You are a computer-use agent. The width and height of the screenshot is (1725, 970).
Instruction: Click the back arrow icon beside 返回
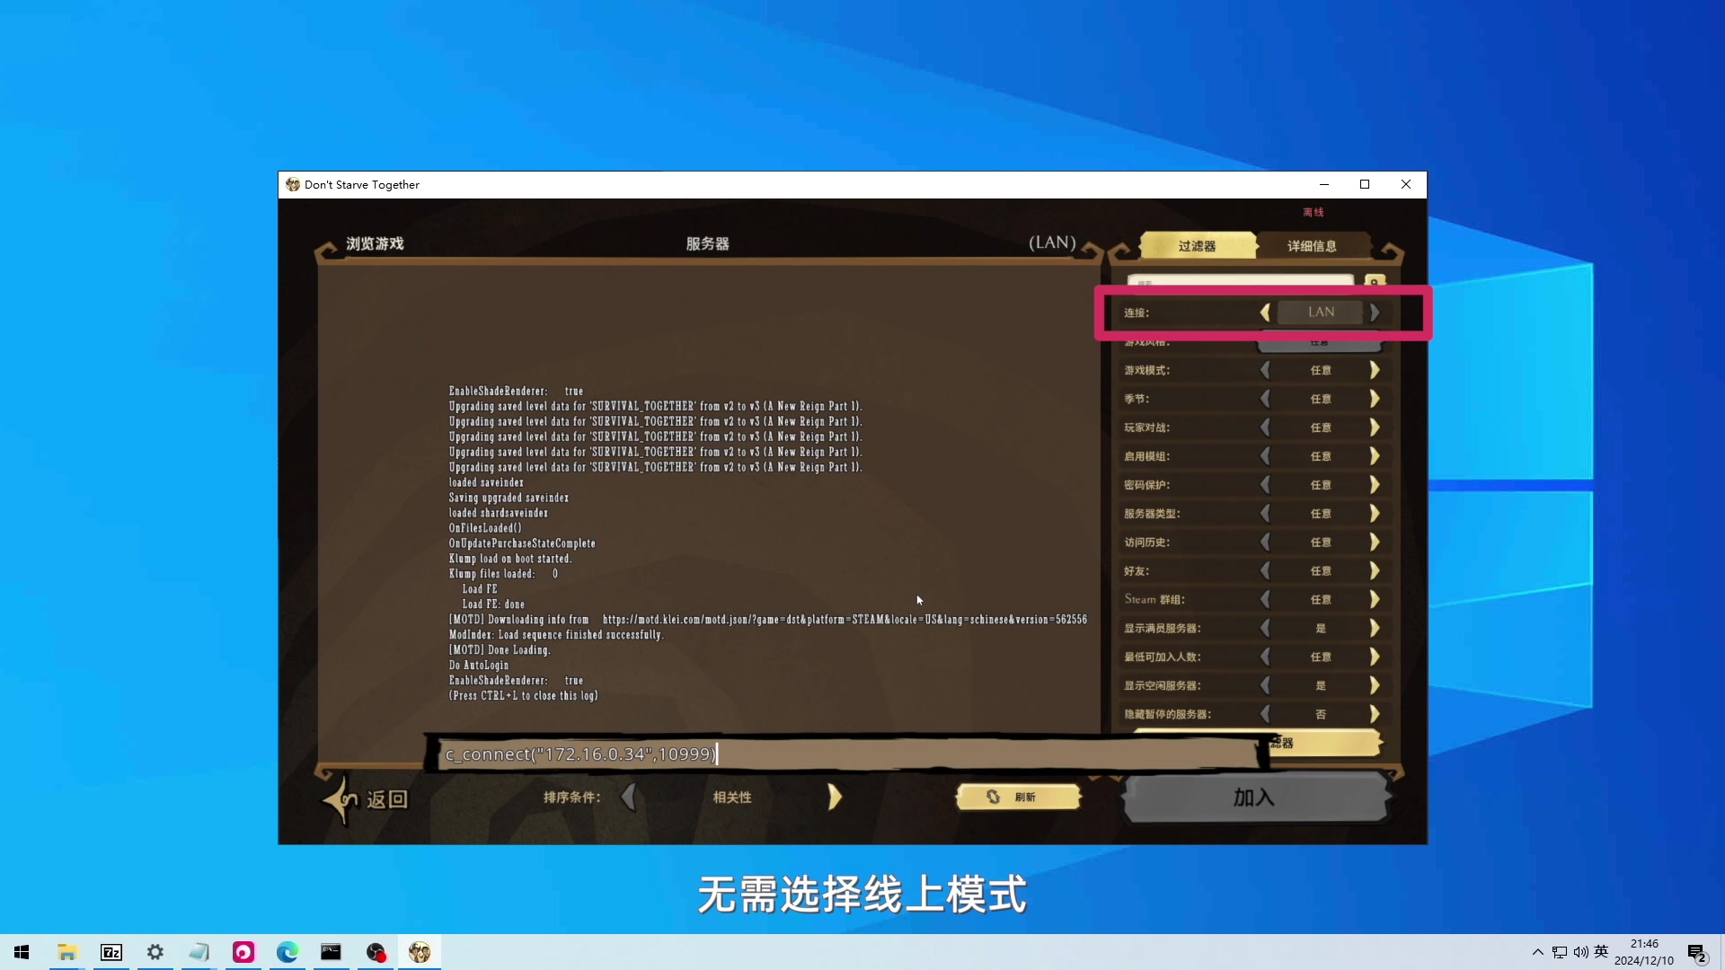click(x=342, y=798)
